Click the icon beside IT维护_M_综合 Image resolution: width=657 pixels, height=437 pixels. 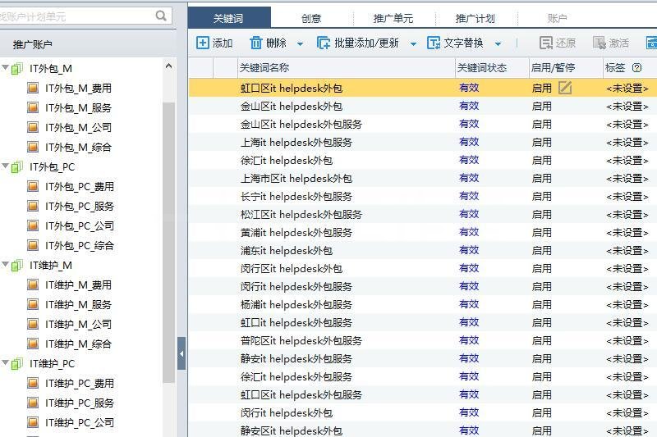33,344
